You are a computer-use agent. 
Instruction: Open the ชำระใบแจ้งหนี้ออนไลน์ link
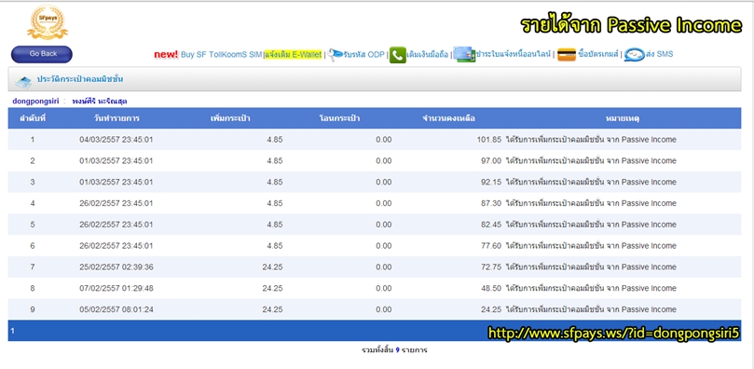[x=514, y=54]
